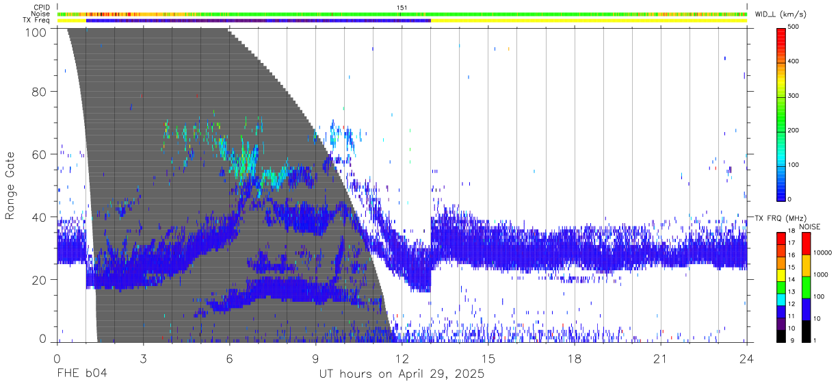Click UT hour 12 tick label
The height and width of the screenshot is (388, 840).
pyautogui.click(x=402, y=359)
